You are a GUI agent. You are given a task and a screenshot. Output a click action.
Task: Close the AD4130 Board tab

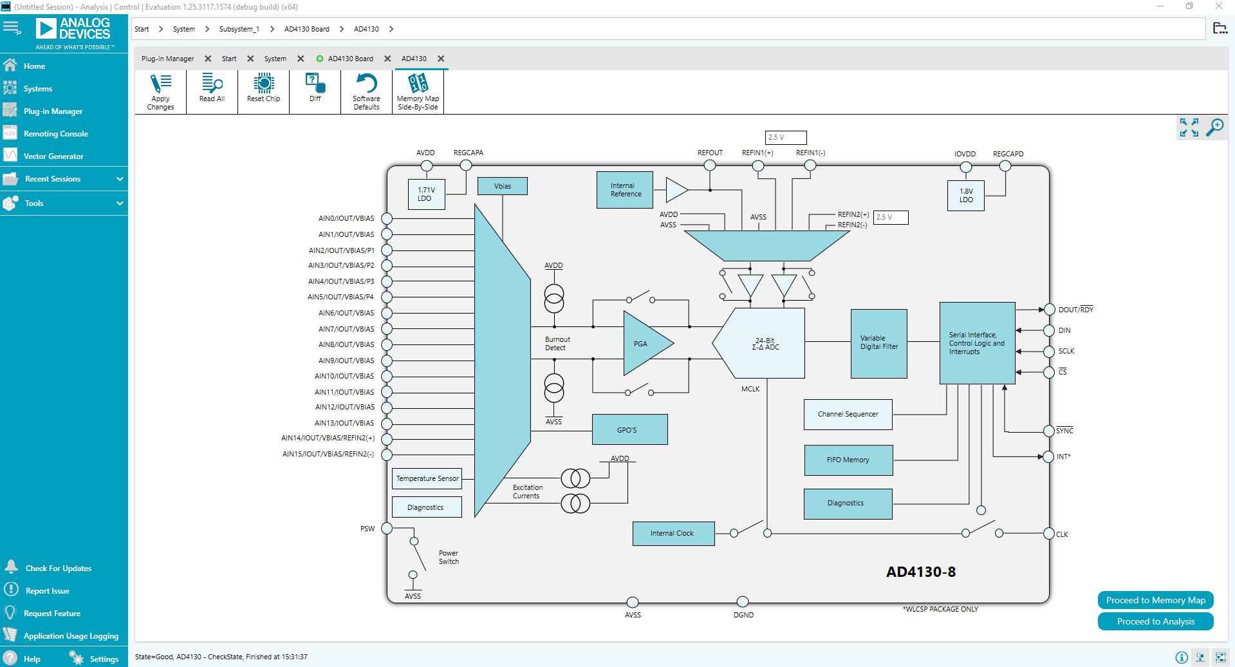click(x=387, y=59)
